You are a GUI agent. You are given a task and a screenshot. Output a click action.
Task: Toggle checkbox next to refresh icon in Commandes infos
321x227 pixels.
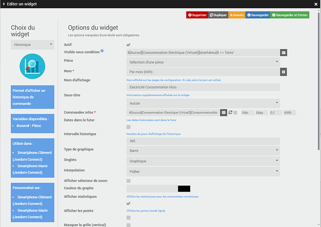tap(235, 113)
